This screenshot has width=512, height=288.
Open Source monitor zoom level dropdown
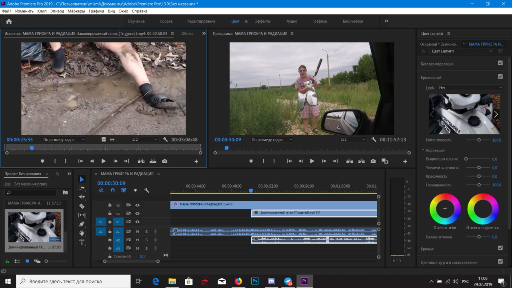click(64, 140)
